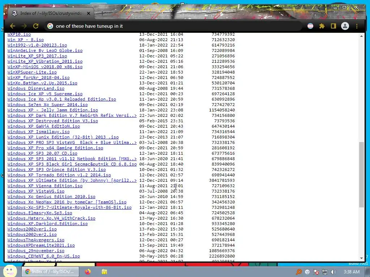Open the user profile avatar
The image size is (370, 277).
click(x=345, y=26)
